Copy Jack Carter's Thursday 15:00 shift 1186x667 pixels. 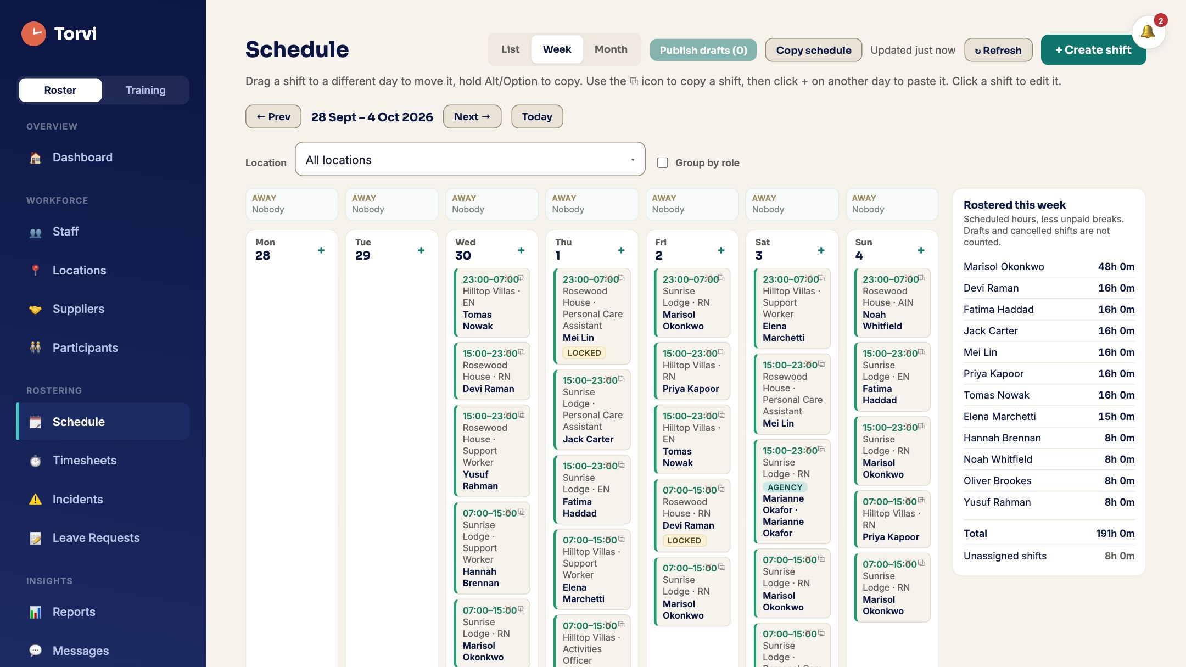pyautogui.click(x=622, y=379)
